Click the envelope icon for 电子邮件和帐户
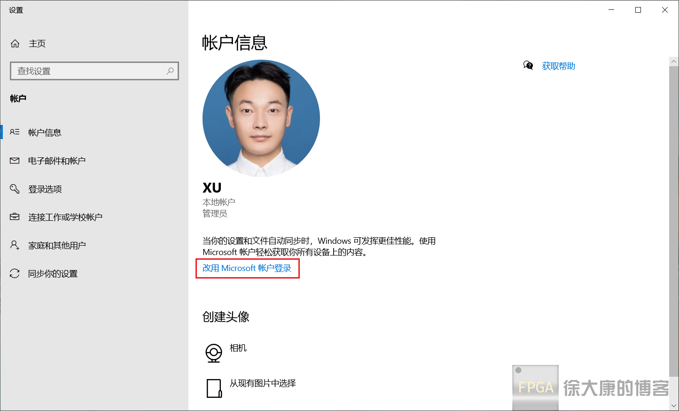The width and height of the screenshot is (679, 411). pyautogui.click(x=15, y=161)
